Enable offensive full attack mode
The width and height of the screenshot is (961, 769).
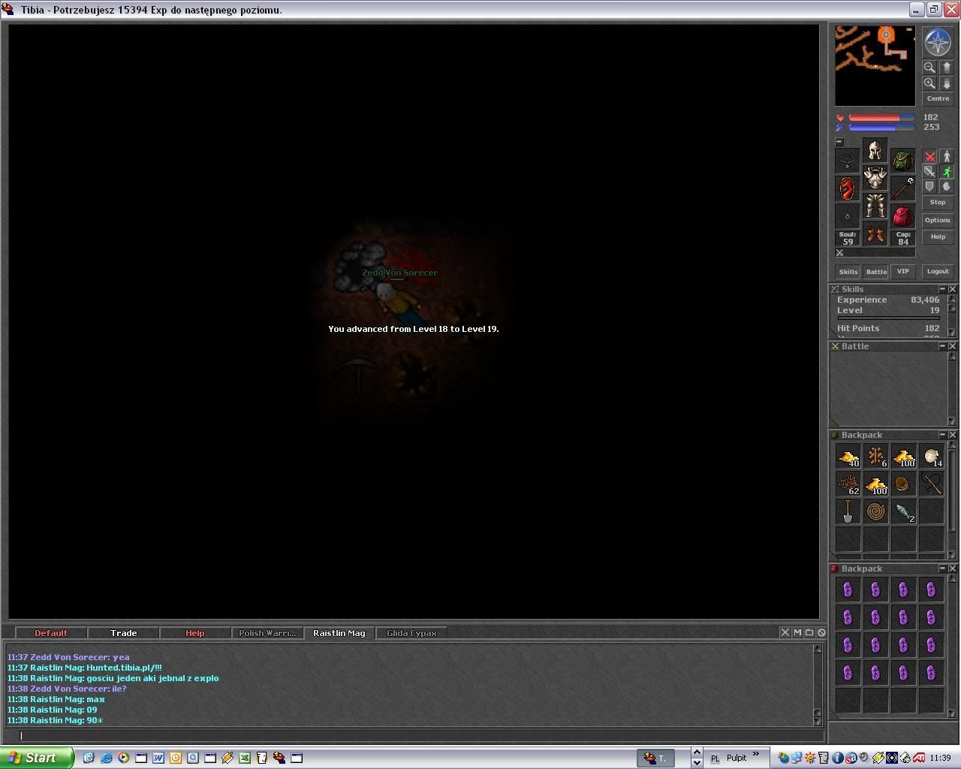pyautogui.click(x=930, y=157)
